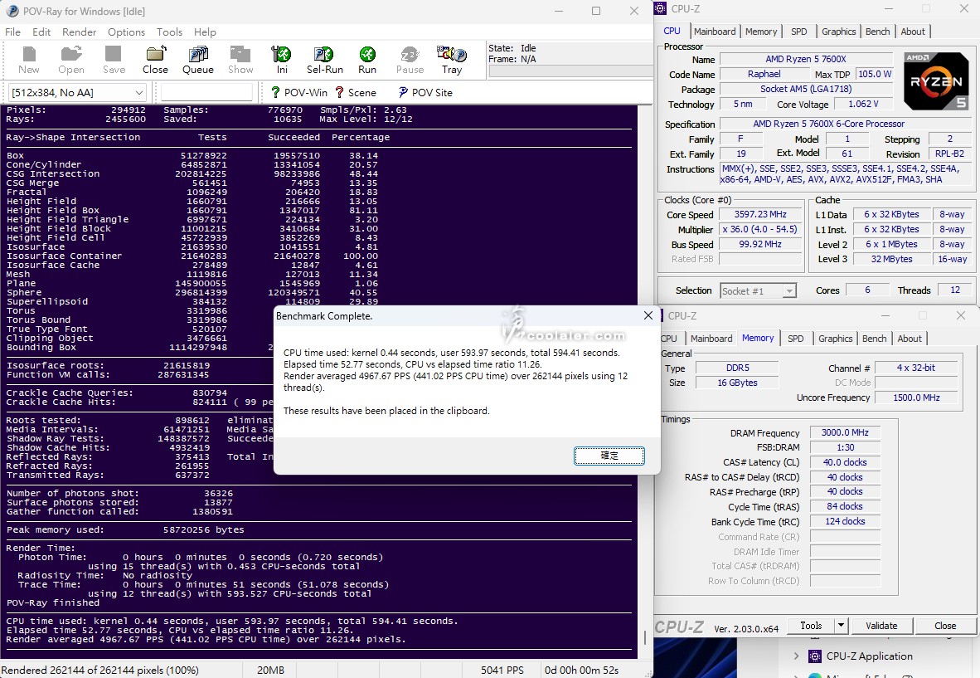Click the 'DDR5' memory type value
This screenshot has width=980, height=678.
[x=738, y=368]
